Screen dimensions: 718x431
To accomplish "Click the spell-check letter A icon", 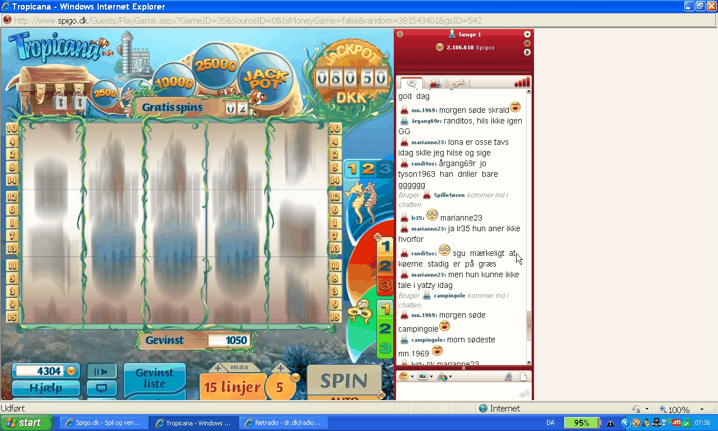I will pos(508,377).
